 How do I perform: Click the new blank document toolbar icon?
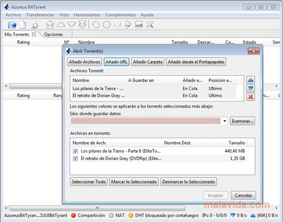[x=23, y=24]
